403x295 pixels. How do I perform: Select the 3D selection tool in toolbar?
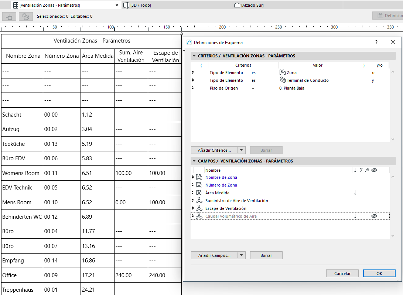tap(25, 17)
